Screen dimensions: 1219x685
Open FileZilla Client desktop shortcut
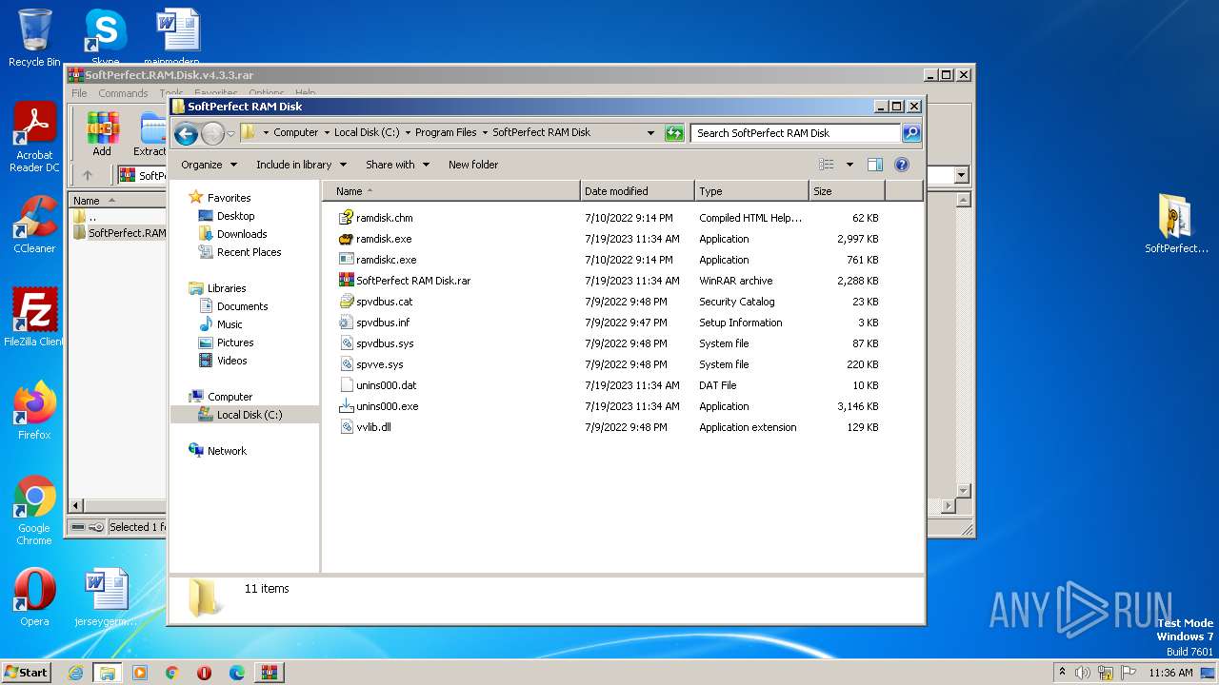[34, 318]
